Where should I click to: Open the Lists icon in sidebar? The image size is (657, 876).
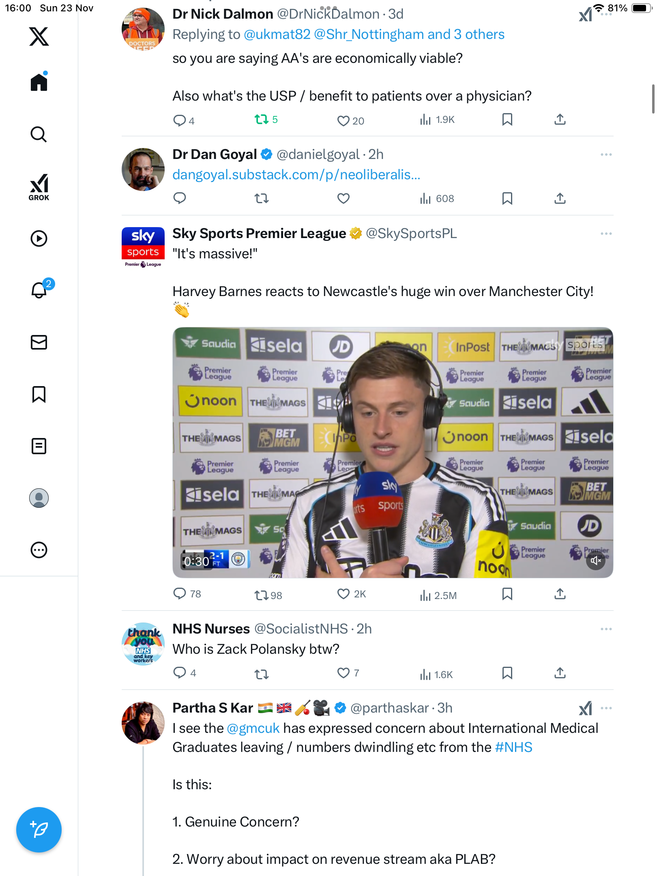pyautogui.click(x=39, y=446)
